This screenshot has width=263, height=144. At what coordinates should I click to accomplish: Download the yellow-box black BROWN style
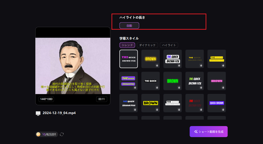[157, 109]
